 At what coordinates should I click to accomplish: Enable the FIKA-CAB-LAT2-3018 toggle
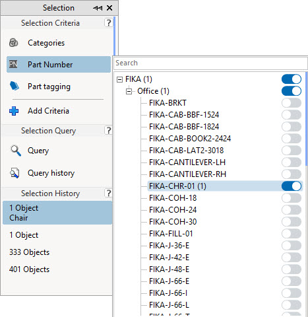[x=292, y=151]
